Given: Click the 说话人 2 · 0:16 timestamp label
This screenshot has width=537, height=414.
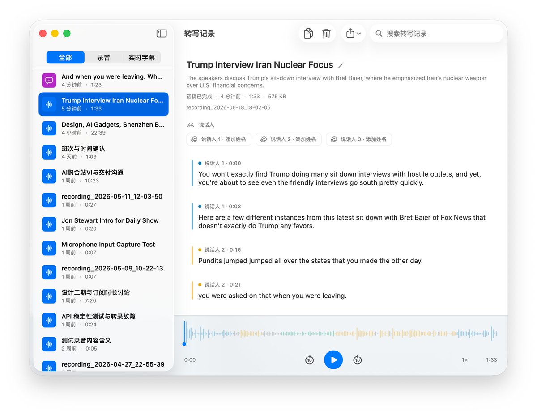Looking at the screenshot, I should click(x=222, y=250).
